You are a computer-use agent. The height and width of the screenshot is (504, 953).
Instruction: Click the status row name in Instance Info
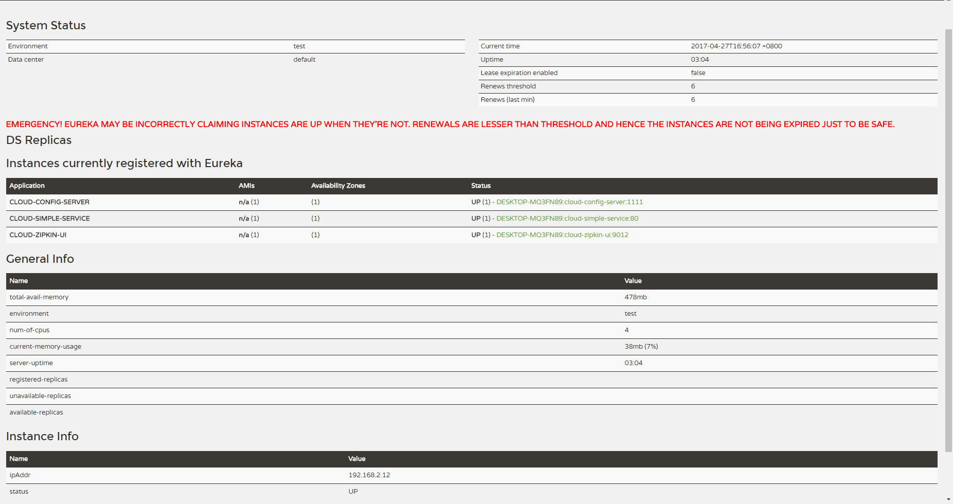[x=19, y=492]
